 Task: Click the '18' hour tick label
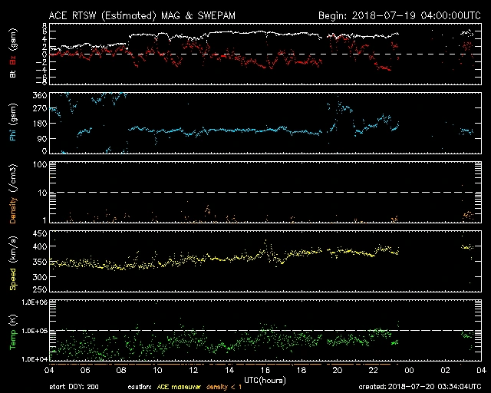[302, 371]
